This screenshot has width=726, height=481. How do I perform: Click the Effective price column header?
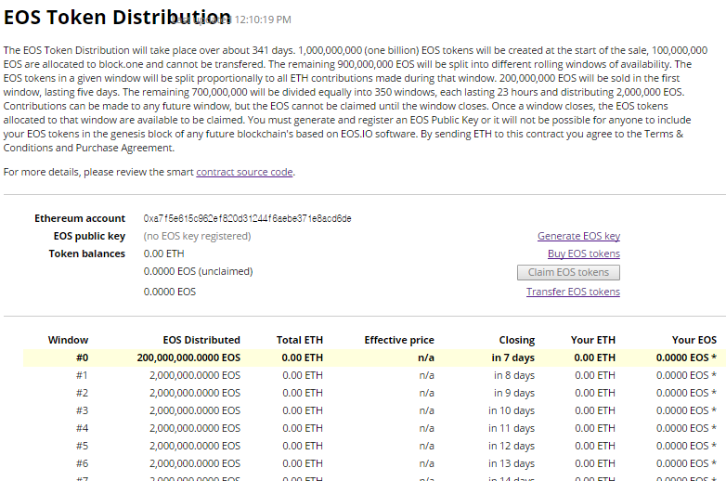click(x=398, y=340)
